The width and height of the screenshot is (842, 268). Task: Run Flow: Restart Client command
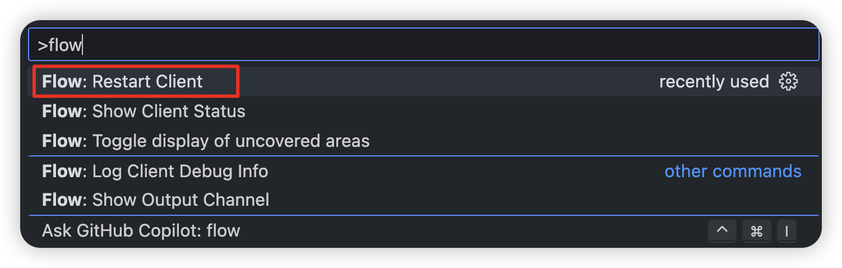click(147, 82)
